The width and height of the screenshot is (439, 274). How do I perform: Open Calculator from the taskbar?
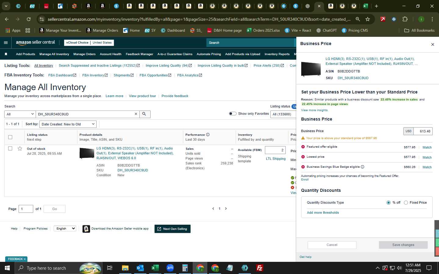click(185, 268)
